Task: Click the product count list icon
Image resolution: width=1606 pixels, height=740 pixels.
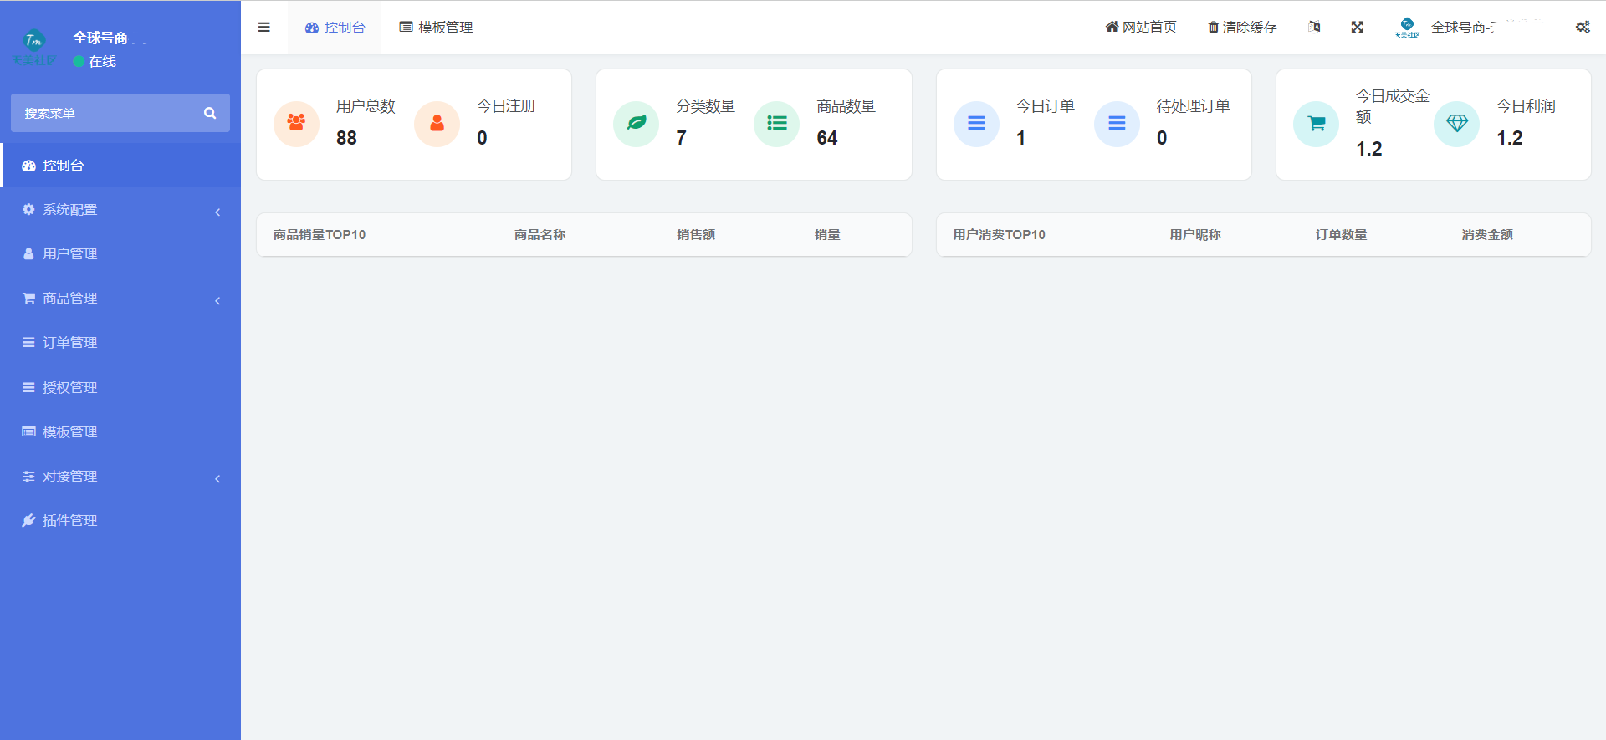Action: tap(776, 124)
